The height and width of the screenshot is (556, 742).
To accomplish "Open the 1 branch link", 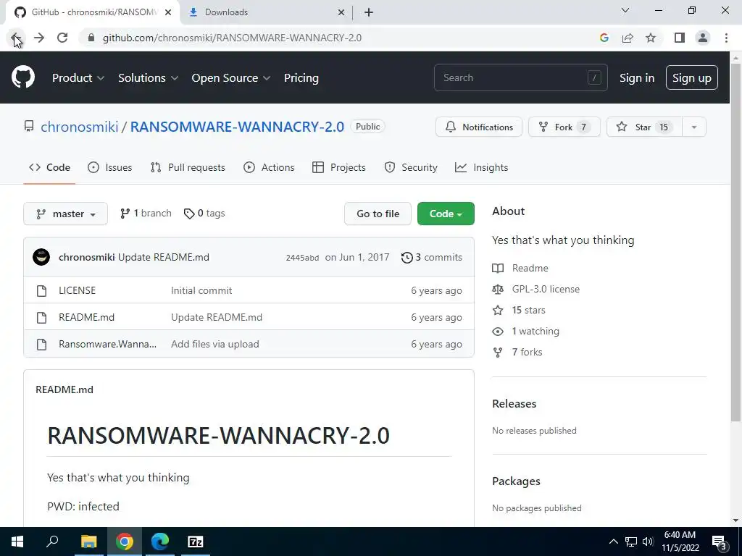I will [x=146, y=214].
